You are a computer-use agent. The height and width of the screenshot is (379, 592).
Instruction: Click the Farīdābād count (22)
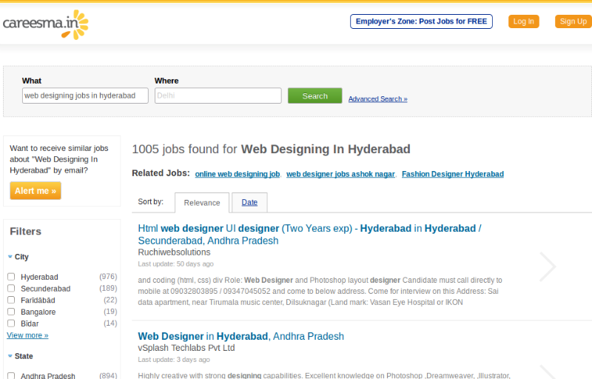point(110,300)
